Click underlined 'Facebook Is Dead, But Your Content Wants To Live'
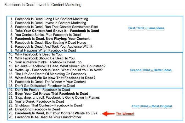185x123 pixels. [56, 113]
